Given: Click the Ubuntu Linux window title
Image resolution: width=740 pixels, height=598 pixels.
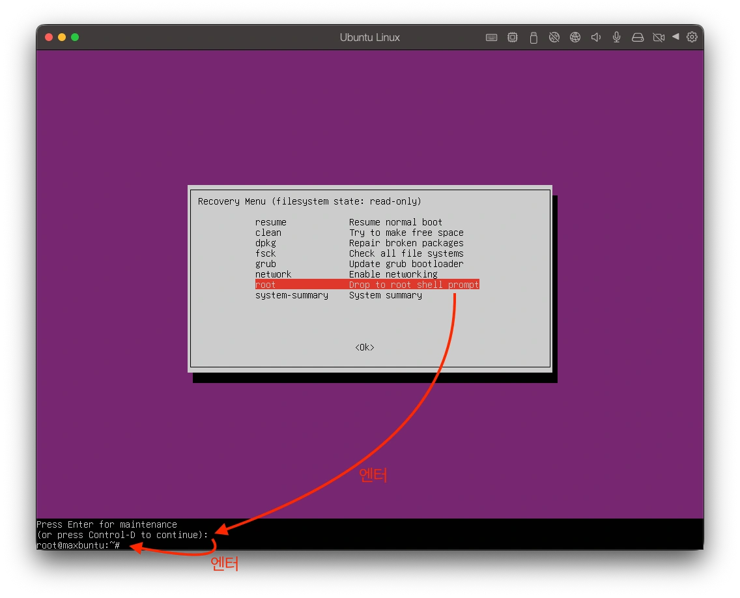Looking at the screenshot, I should pyautogui.click(x=369, y=37).
